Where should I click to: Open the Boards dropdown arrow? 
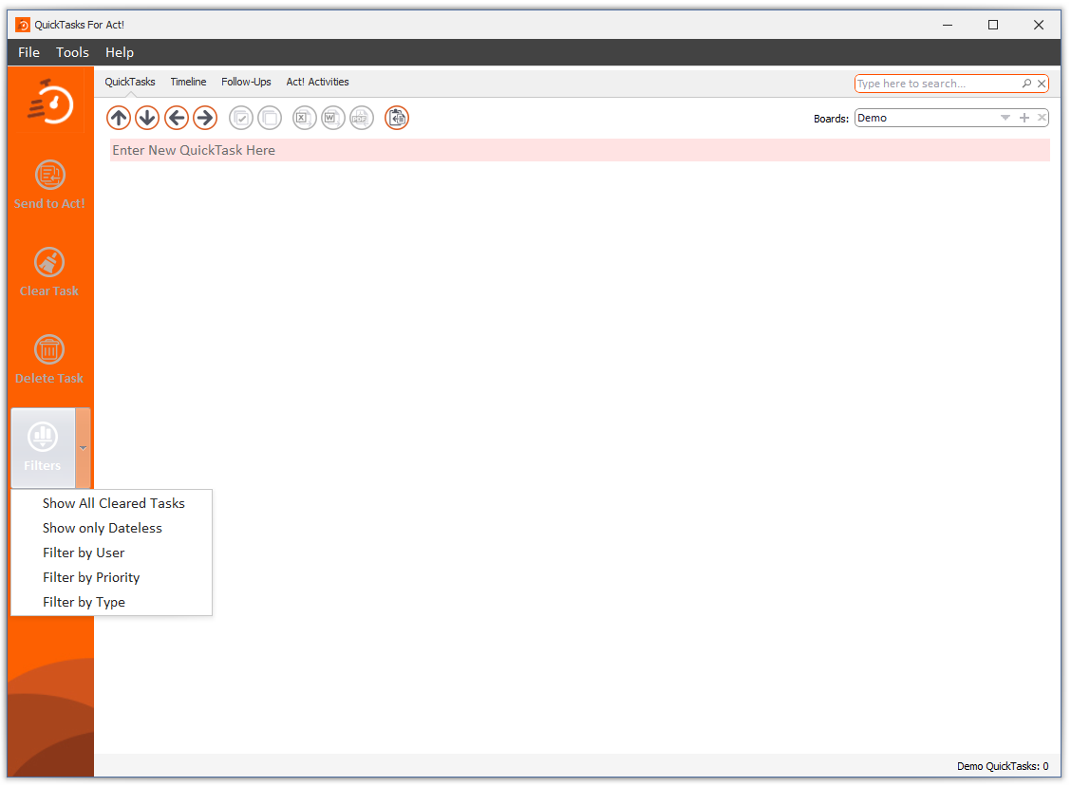pos(1005,118)
